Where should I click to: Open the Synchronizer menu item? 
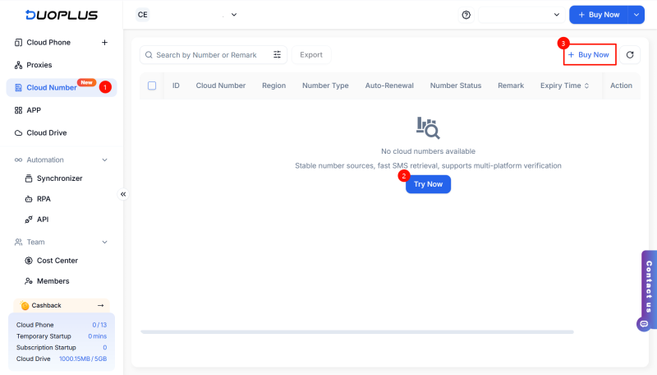(59, 178)
